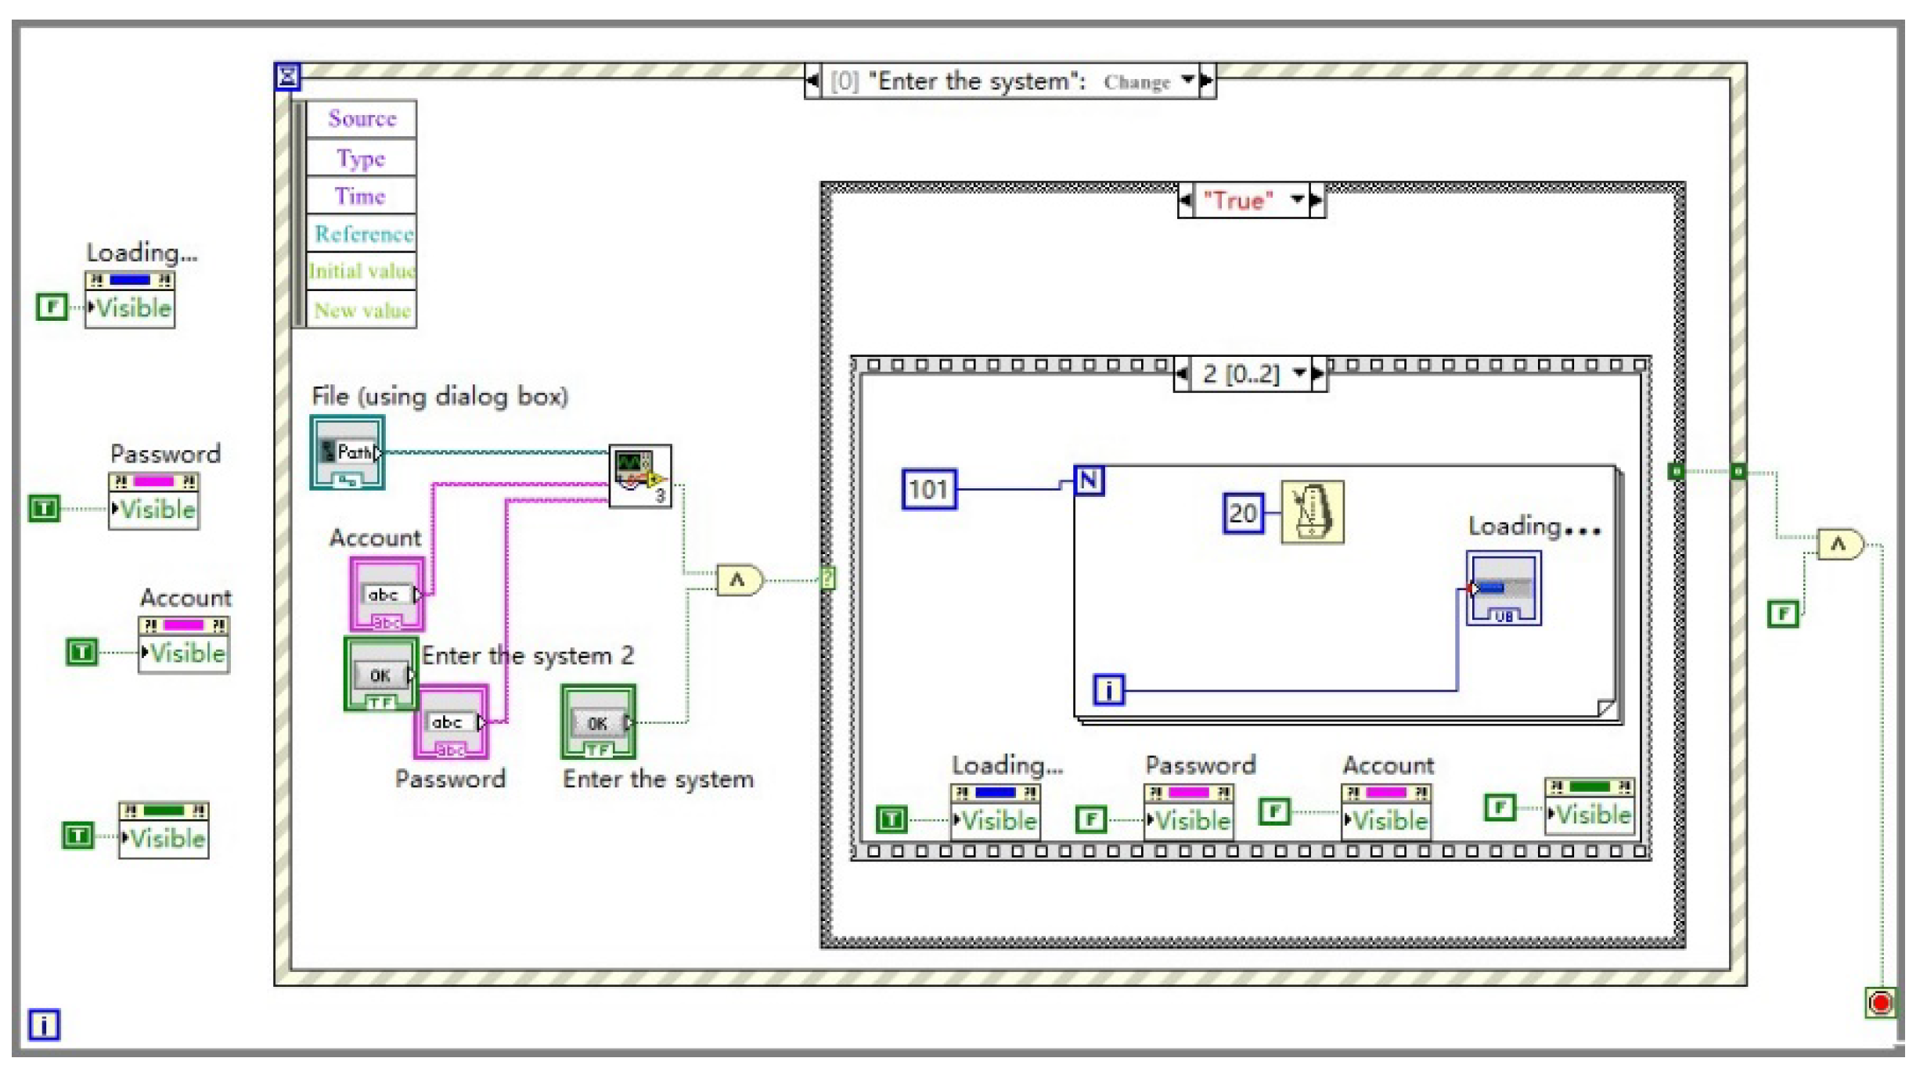
Task: Click the while loop iteration terminal
Action: (x=44, y=1024)
